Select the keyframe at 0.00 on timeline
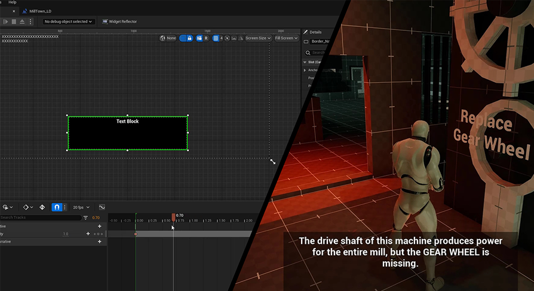Viewport: 534px width, 291px height. pyautogui.click(x=136, y=234)
